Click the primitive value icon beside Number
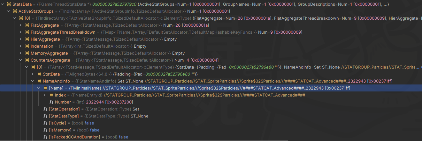Image resolution: width=422 pixels, height=141 pixels. tap(51, 102)
